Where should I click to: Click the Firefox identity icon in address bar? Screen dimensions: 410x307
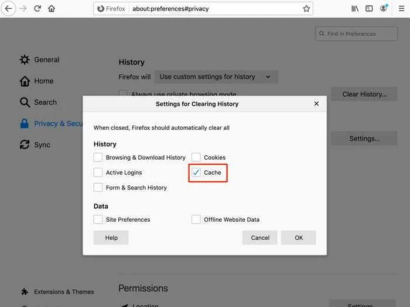[x=101, y=9]
